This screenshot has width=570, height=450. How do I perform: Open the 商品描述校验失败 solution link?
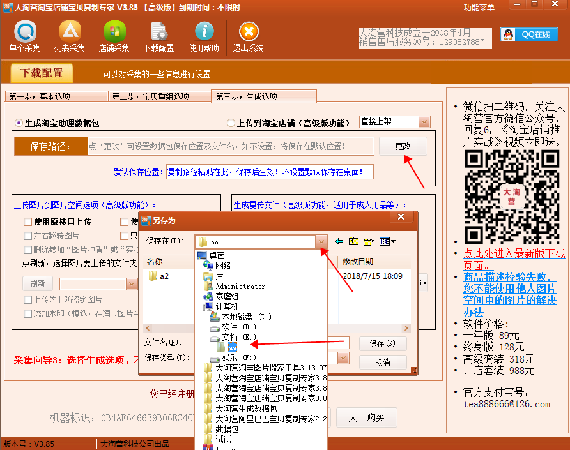coord(510,294)
